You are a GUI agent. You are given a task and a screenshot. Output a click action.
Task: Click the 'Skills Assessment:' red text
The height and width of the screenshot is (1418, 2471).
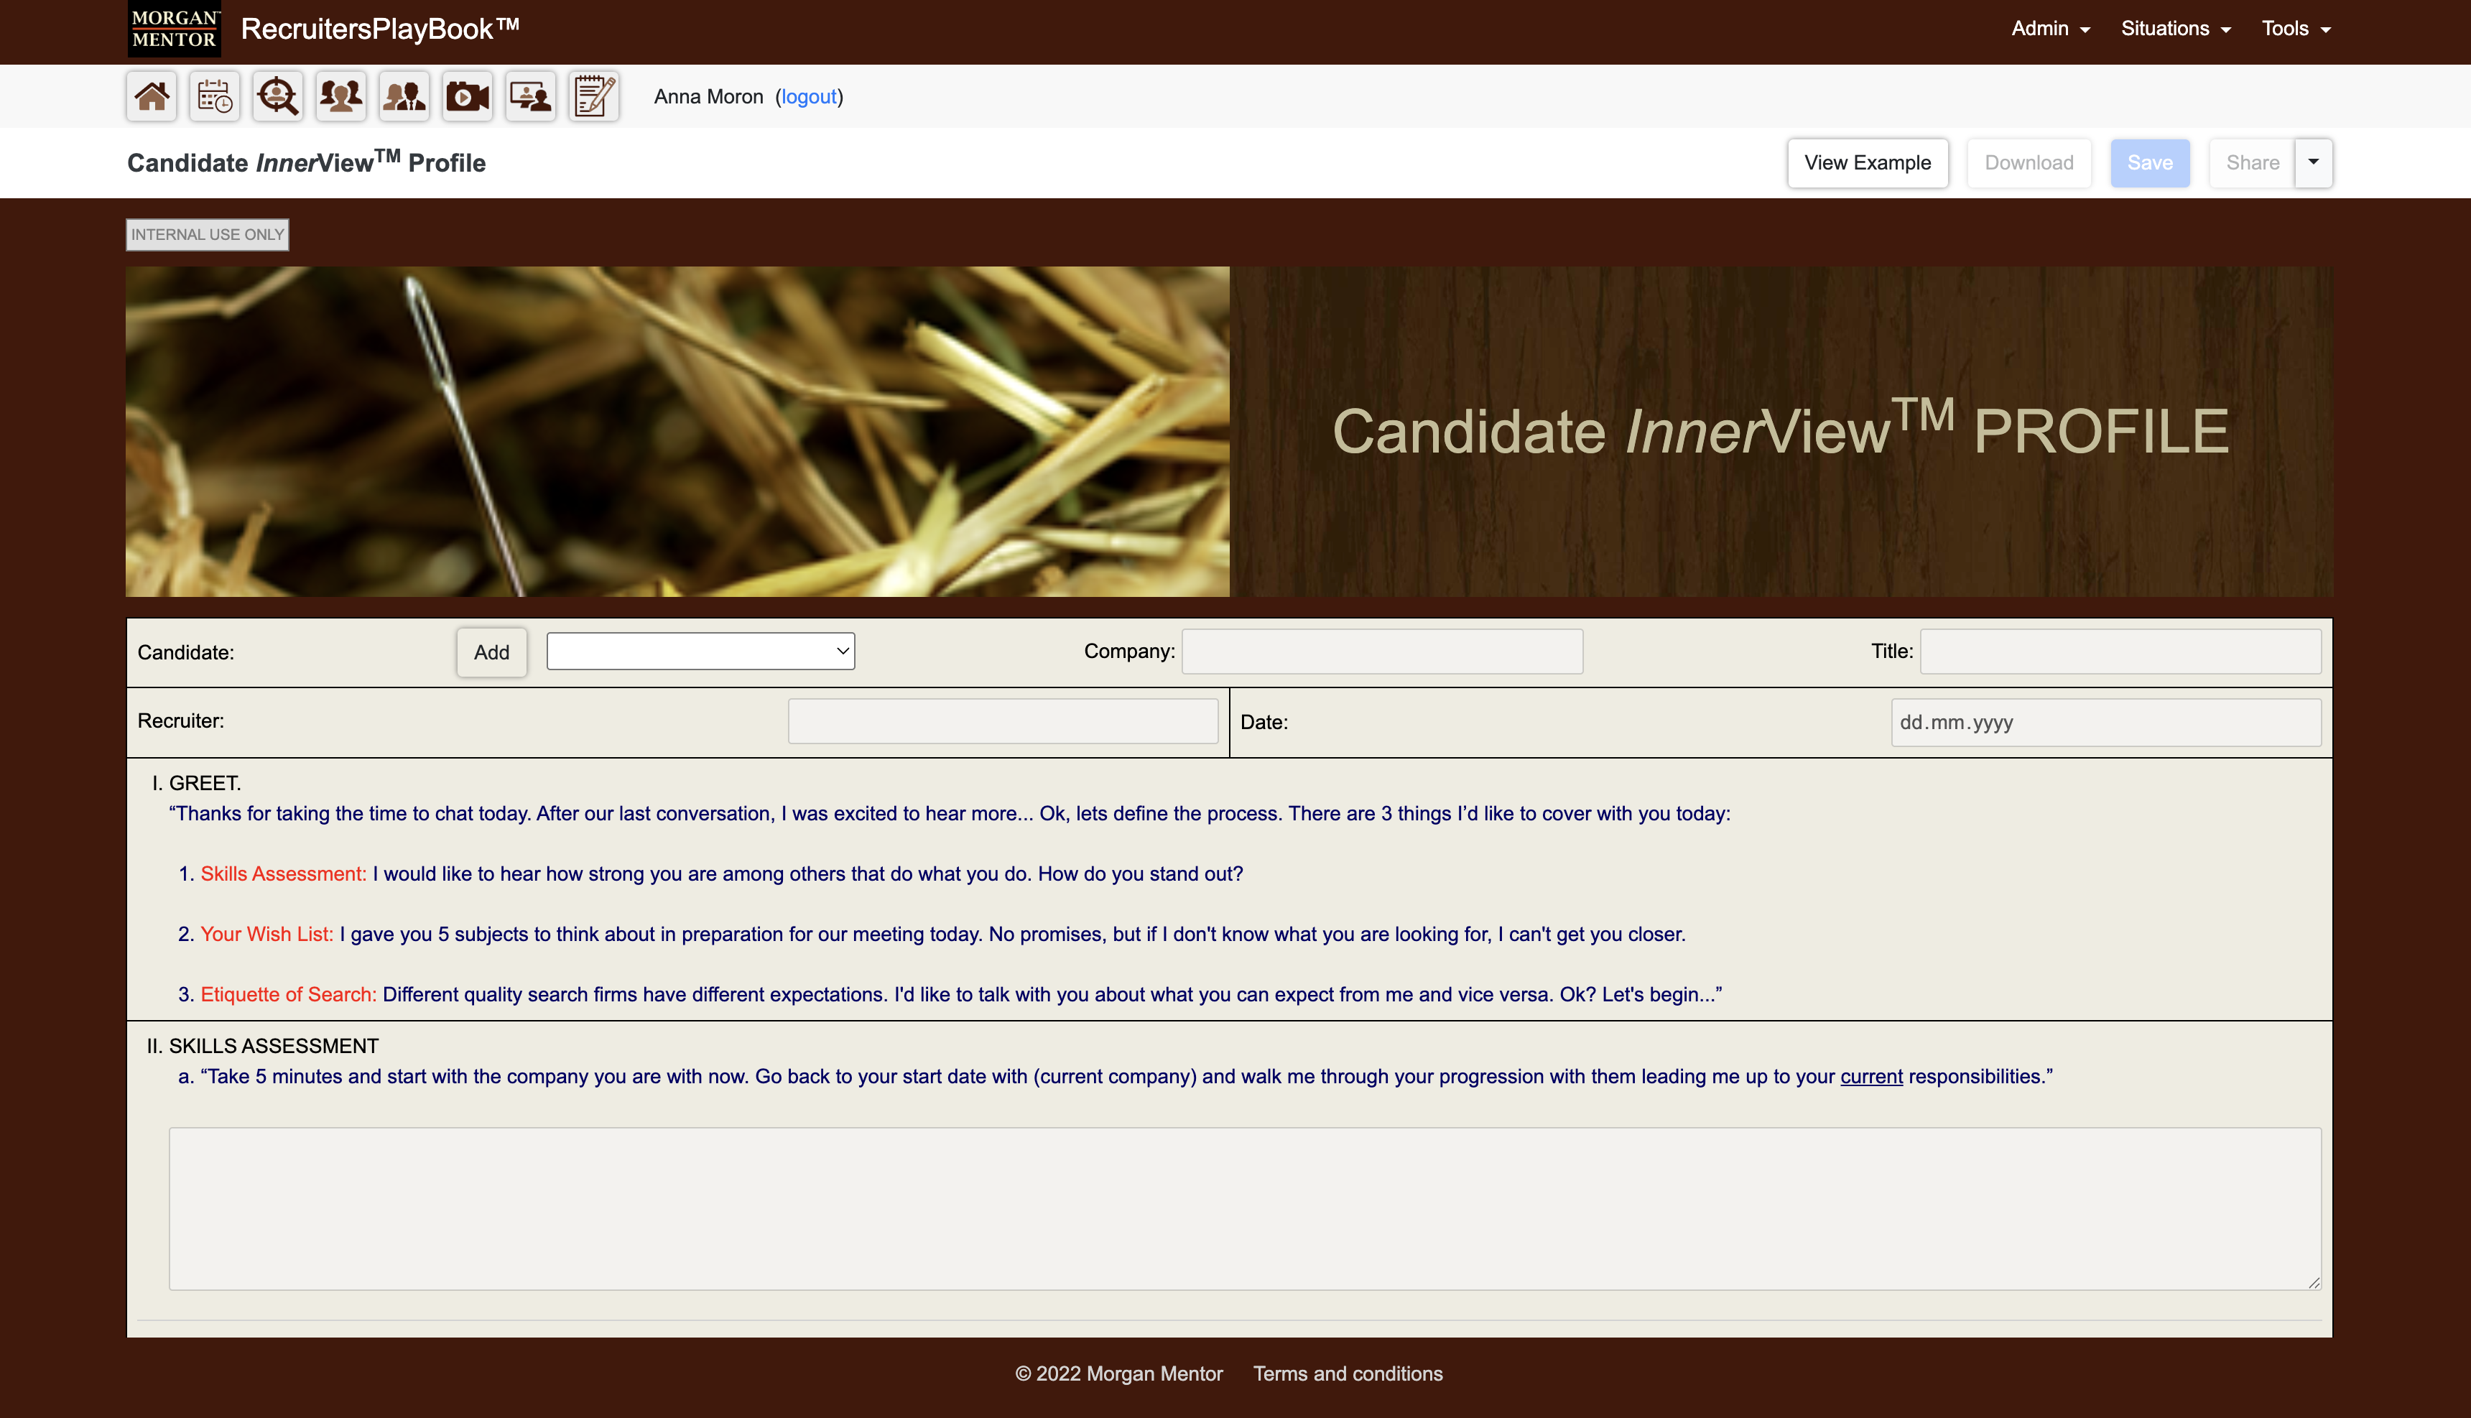[x=283, y=873]
